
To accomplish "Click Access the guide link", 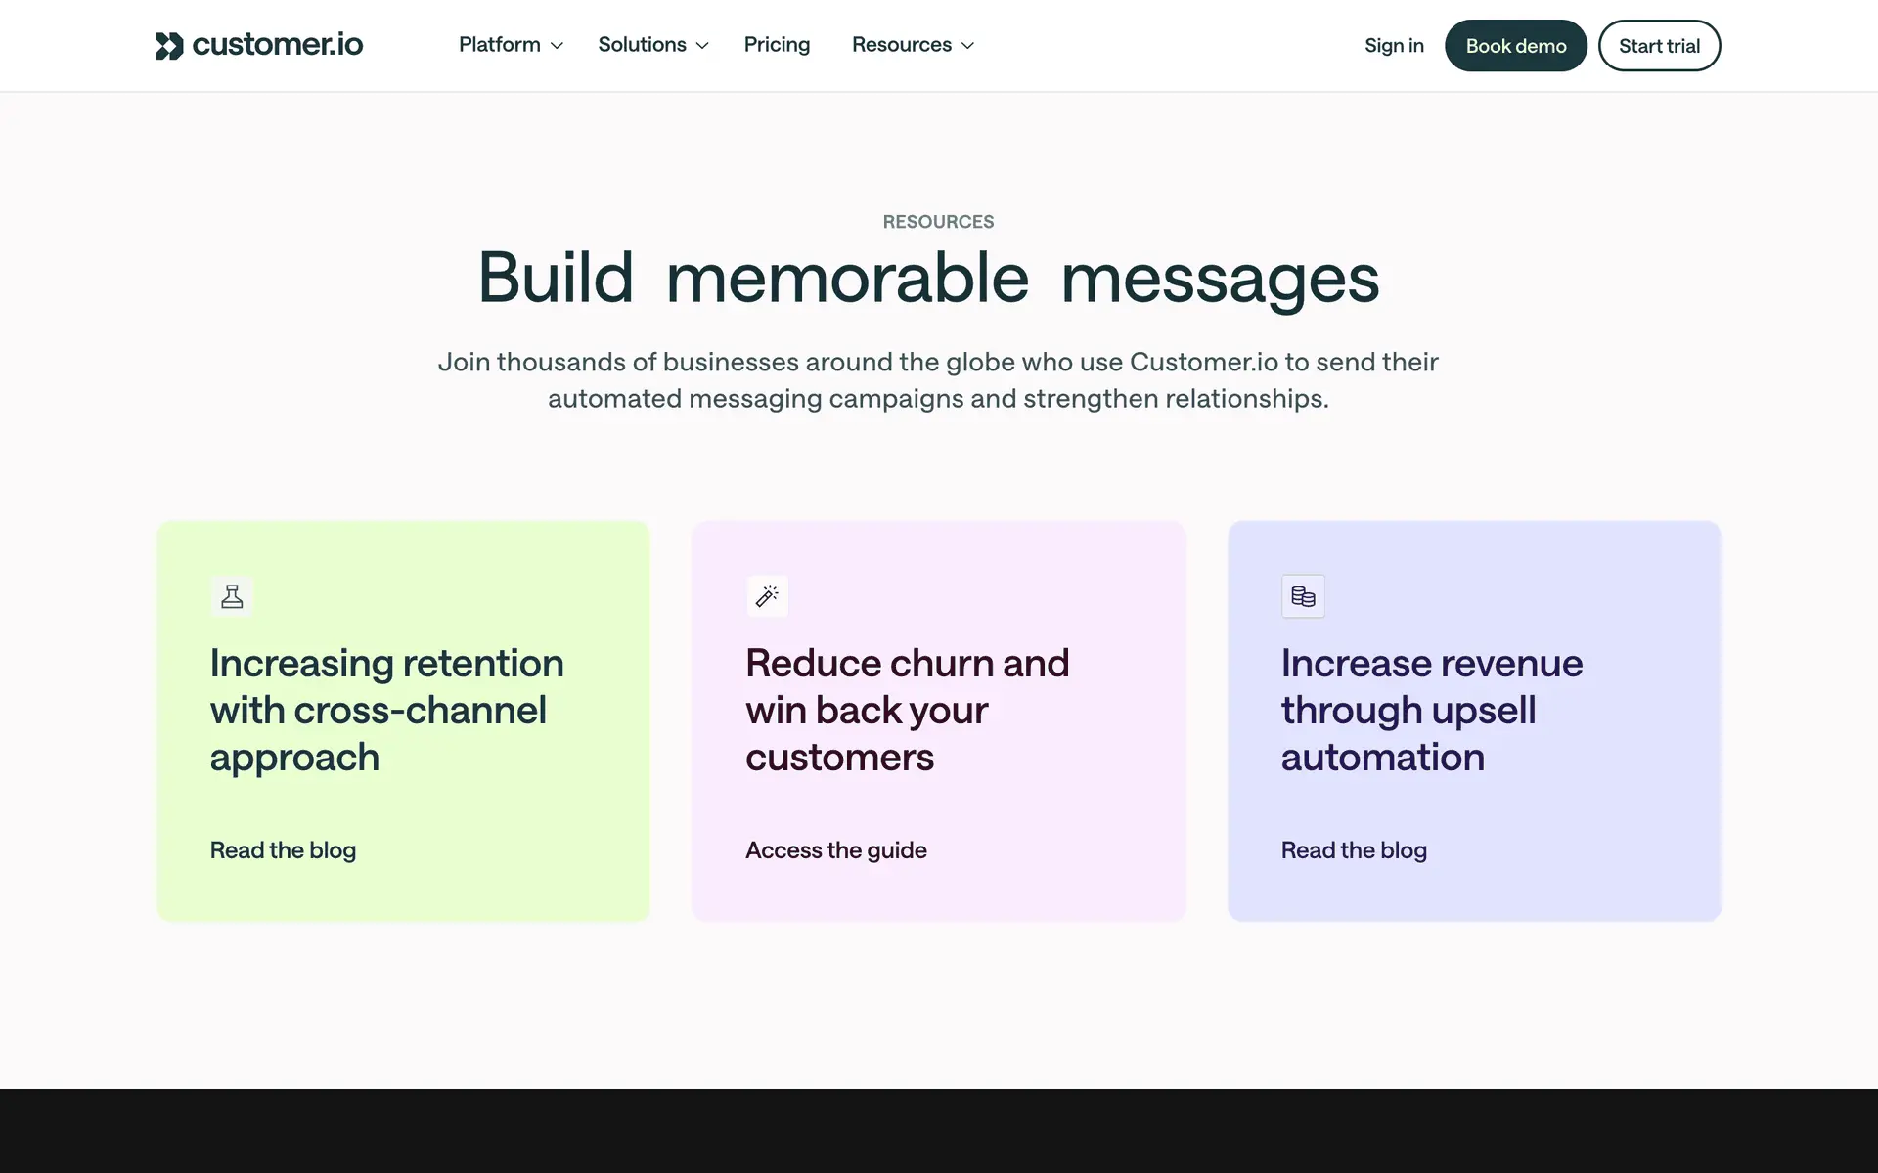I will (835, 850).
